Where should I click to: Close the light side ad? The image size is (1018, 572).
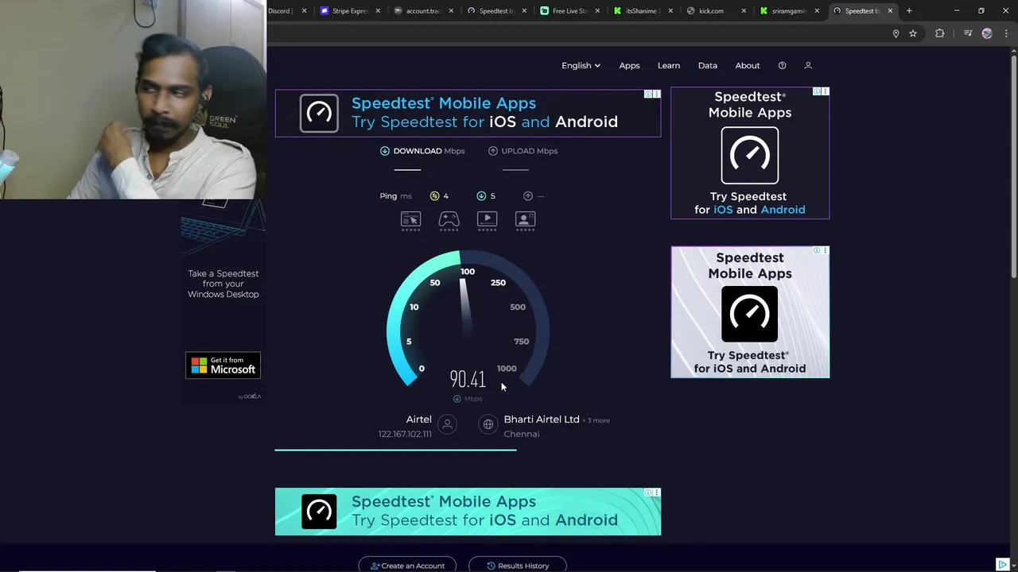[x=825, y=250]
